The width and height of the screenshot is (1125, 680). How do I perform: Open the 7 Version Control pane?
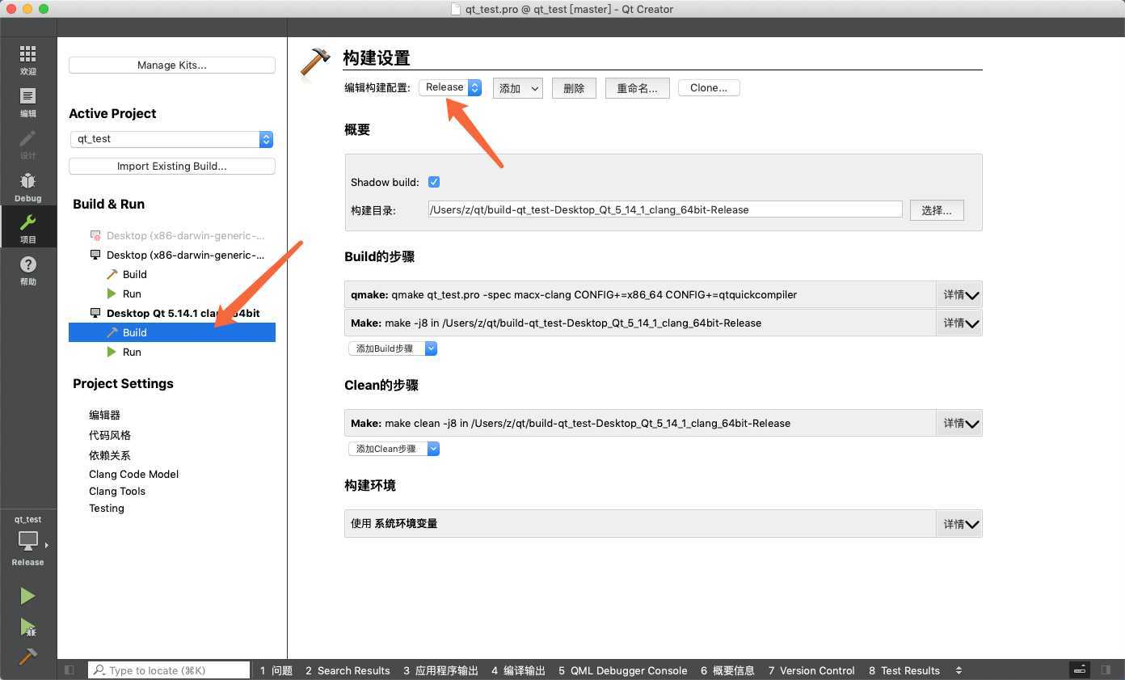tap(811, 670)
